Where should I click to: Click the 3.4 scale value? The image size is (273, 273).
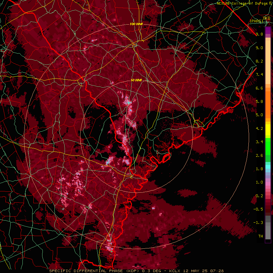(x=259, y=142)
